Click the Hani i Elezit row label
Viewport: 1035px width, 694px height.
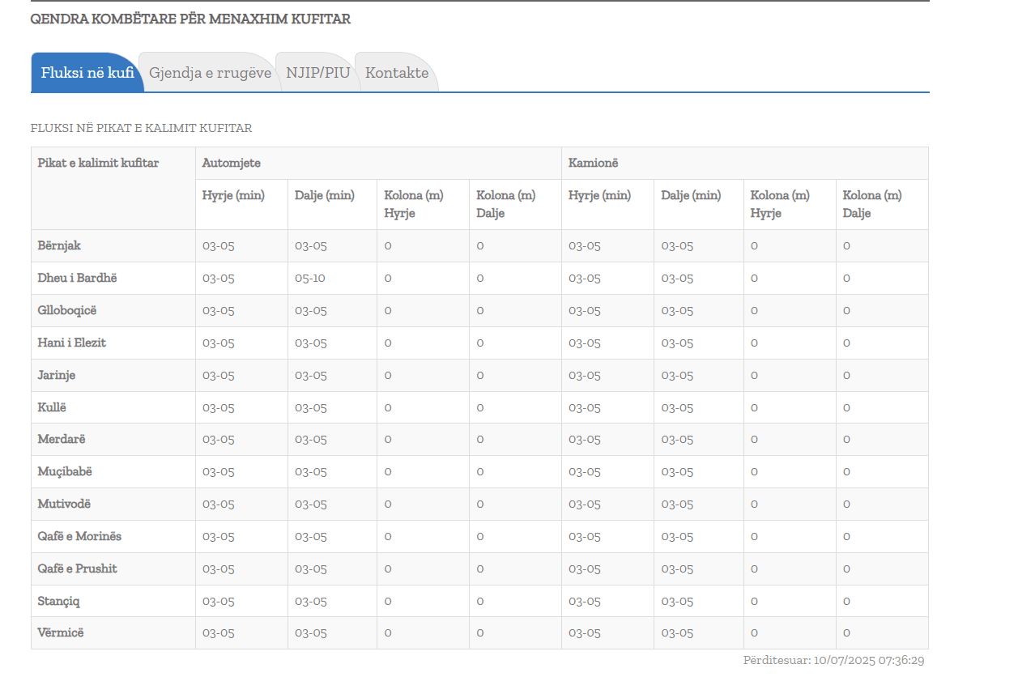click(71, 343)
